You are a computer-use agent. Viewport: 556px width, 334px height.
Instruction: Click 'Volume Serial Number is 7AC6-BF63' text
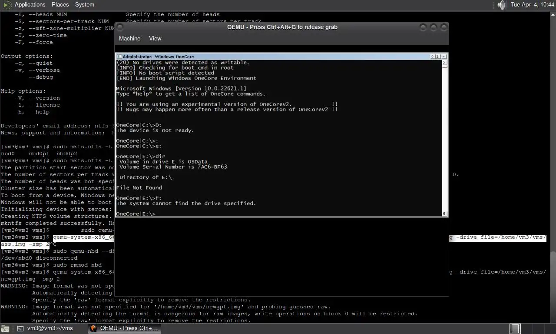(x=173, y=167)
